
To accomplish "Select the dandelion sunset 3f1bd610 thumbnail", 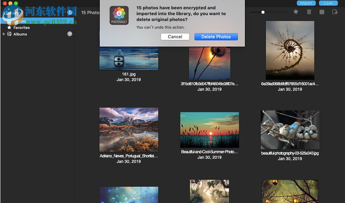I will click(209, 63).
